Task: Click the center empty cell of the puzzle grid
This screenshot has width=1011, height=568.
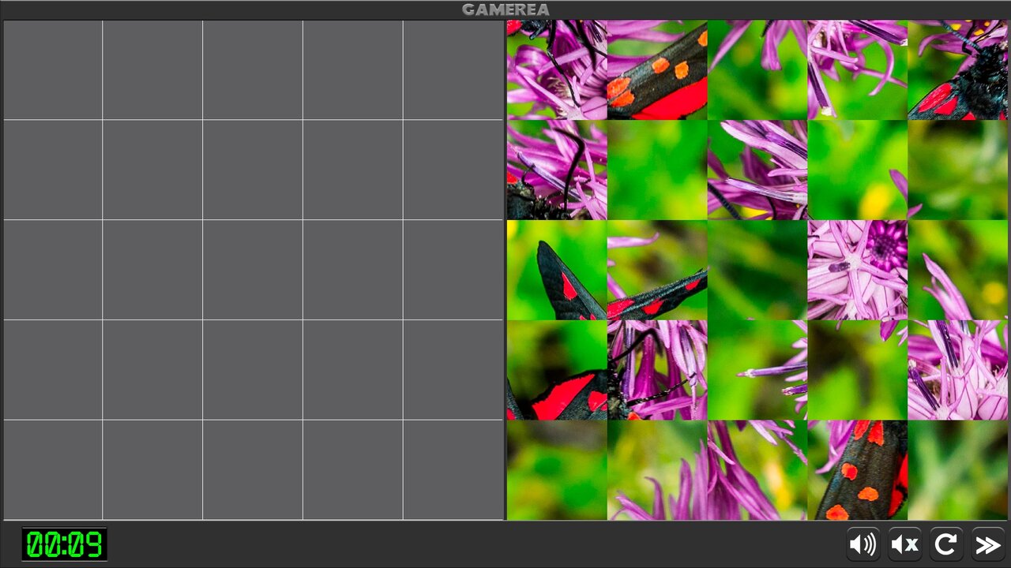Action: click(253, 270)
